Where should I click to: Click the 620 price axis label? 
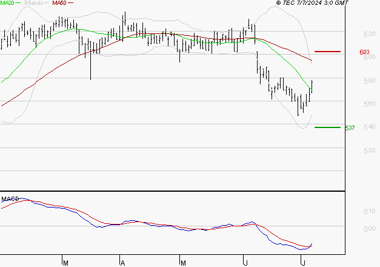[370, 34]
